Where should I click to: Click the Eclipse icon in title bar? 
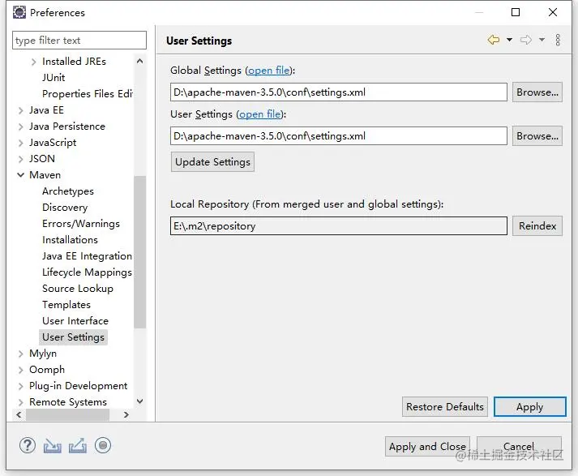[x=19, y=12]
